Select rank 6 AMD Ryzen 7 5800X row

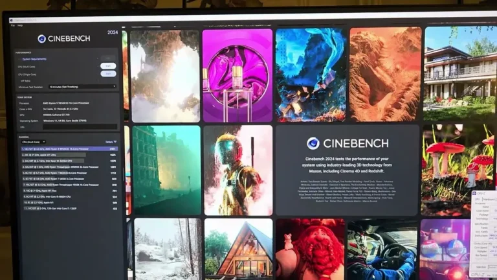click(69, 179)
